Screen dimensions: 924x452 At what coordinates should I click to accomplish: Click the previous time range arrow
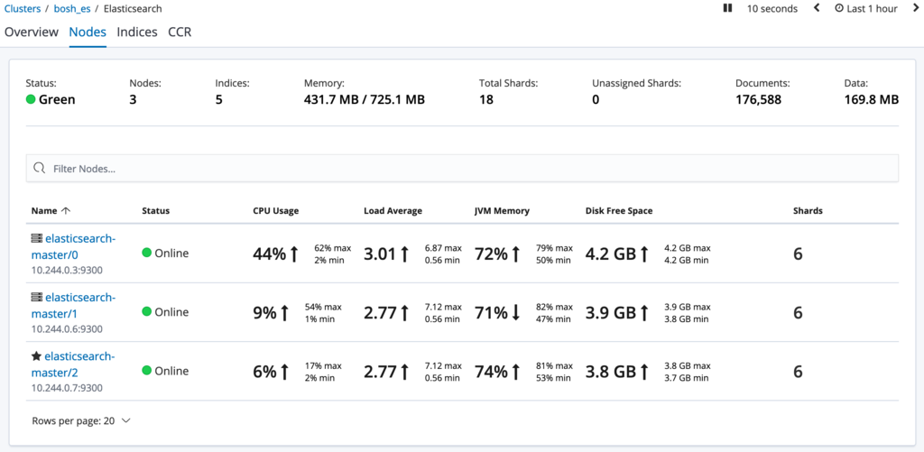pos(817,8)
